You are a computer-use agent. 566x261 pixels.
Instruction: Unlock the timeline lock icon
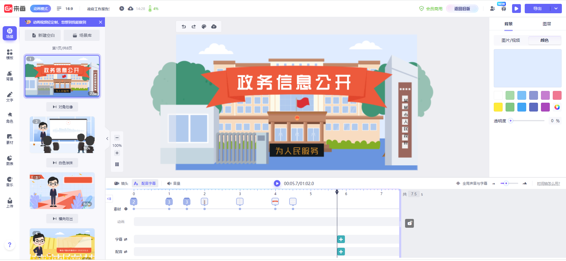409,223
